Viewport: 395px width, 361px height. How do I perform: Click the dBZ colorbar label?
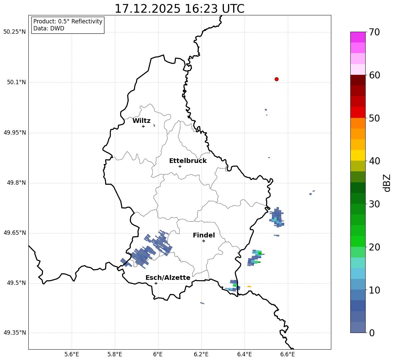387,183
